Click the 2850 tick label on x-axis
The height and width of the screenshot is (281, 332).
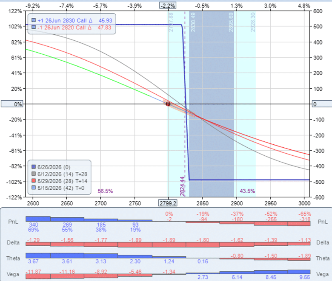[x=203, y=203]
